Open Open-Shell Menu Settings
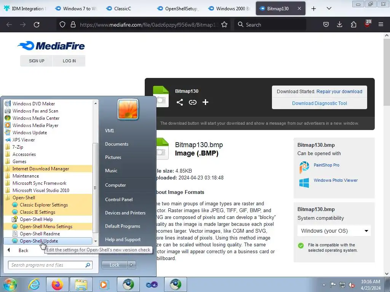 tap(48, 227)
